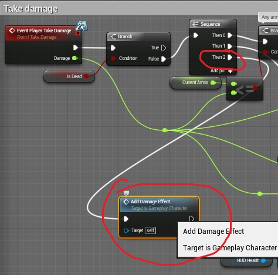Viewport: 278px width, 275px height.
Task: Click Add Damage Effect execution output pin
Action: click(x=192, y=219)
